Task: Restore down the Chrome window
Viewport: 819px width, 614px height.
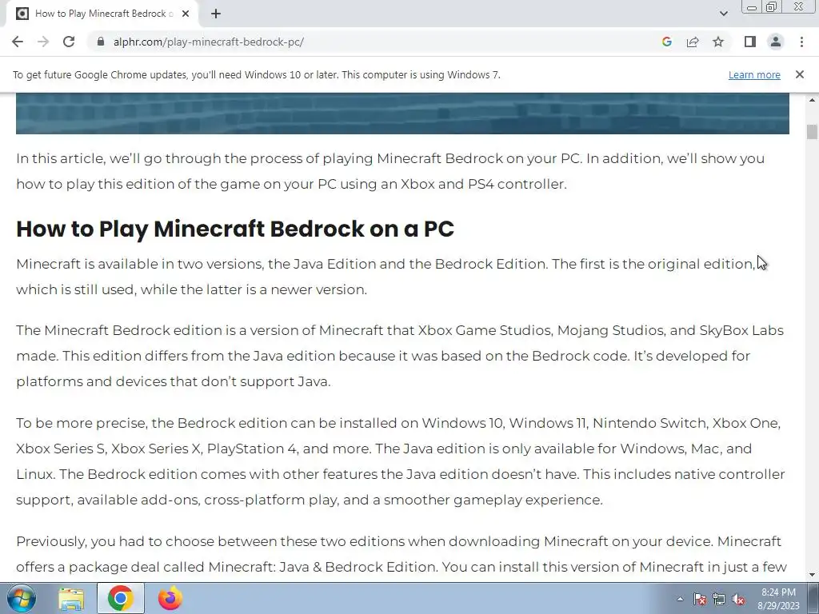Action: tap(772, 7)
